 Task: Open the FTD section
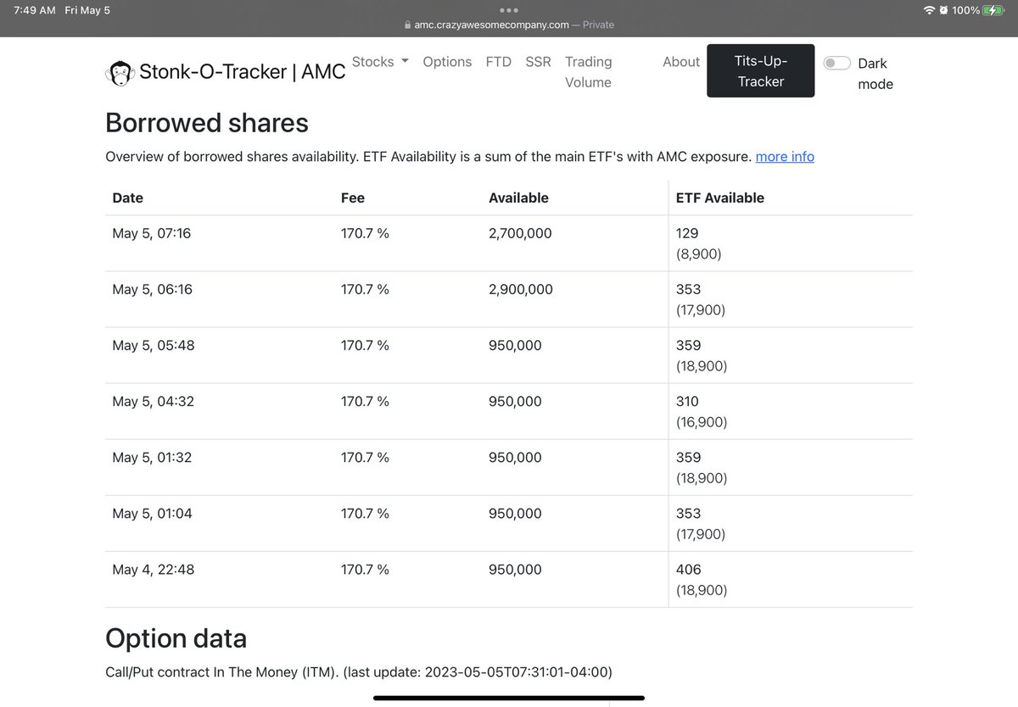tap(498, 61)
